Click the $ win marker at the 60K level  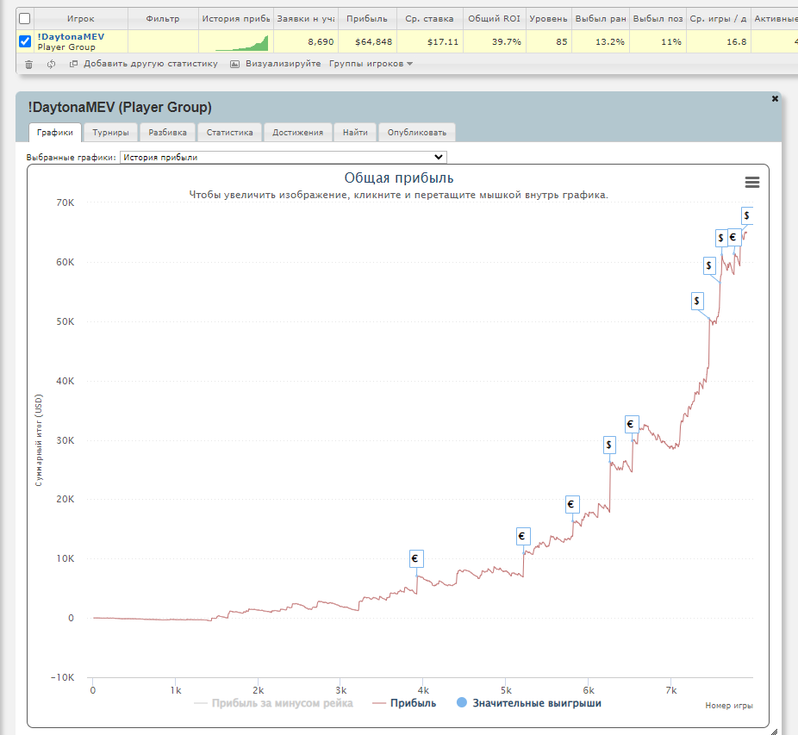click(x=709, y=265)
